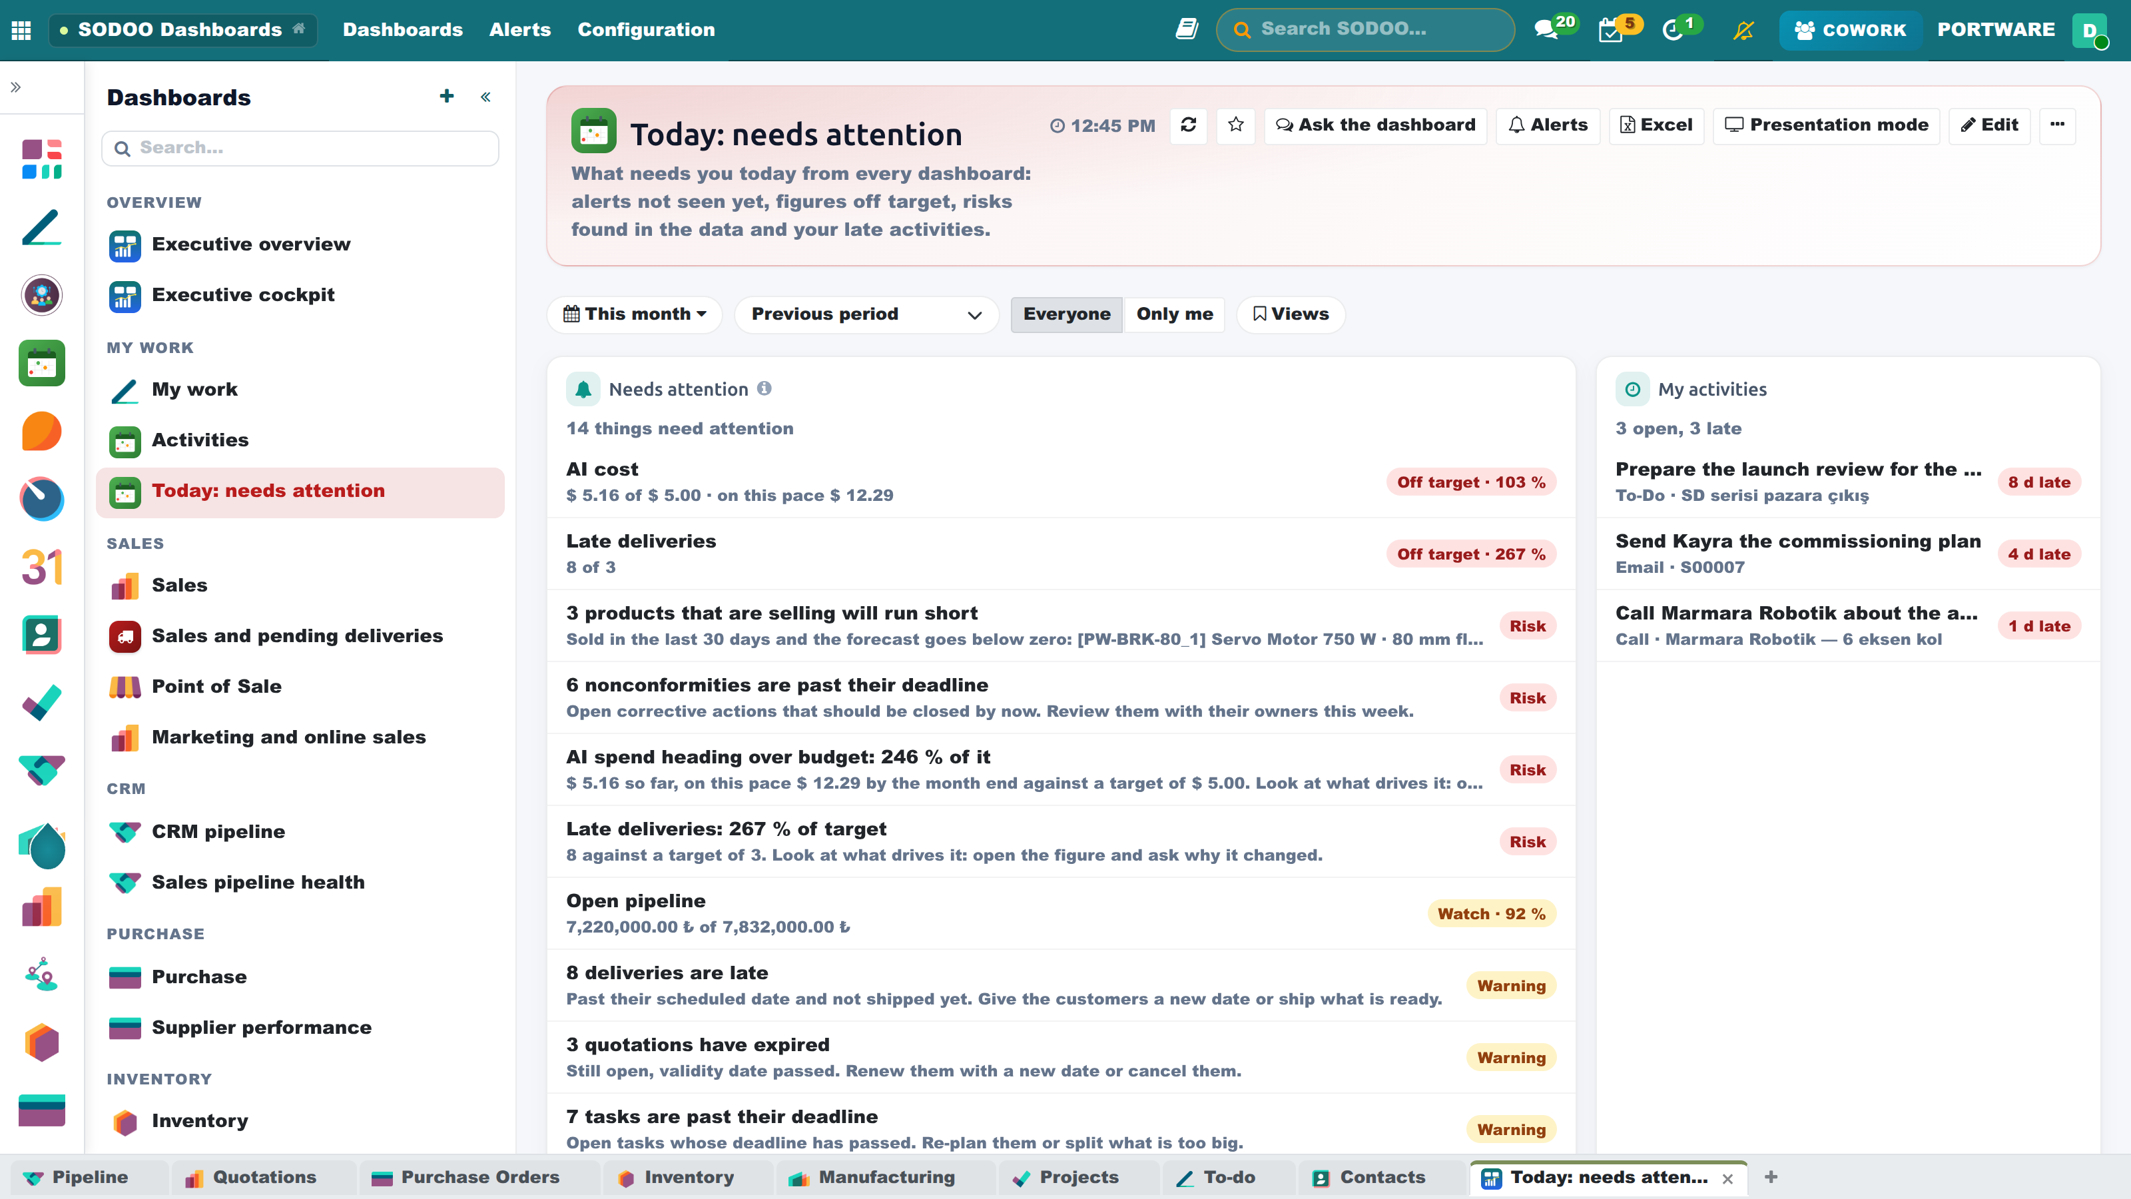Open the green calendar activities app icon in rail
Screen dimensions: 2131x1199
pos(41,363)
